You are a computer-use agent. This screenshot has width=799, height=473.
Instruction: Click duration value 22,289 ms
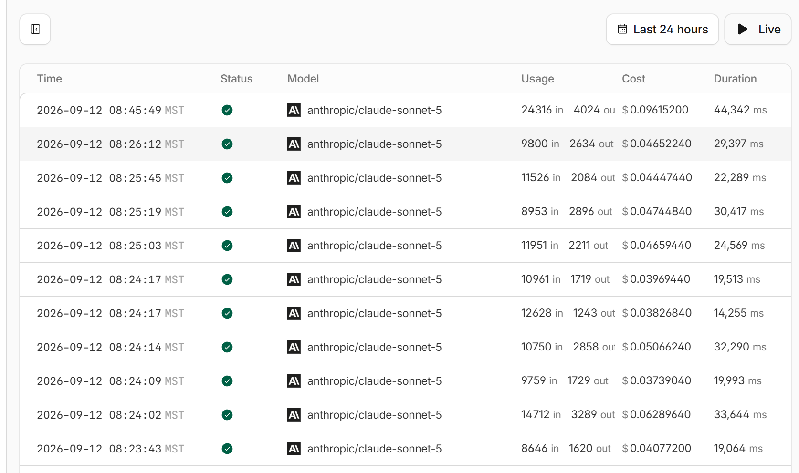click(x=740, y=177)
